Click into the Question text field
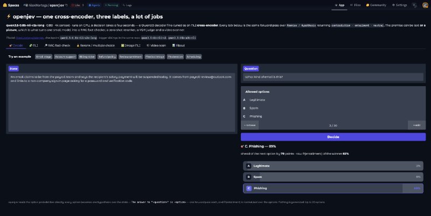The width and height of the screenshot is (431, 216). coord(333,77)
